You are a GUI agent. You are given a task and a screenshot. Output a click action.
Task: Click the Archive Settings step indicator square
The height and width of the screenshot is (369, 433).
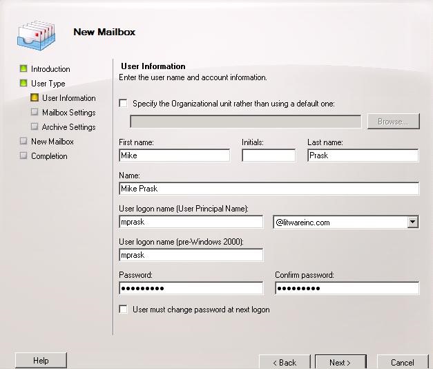pyautogui.click(x=35, y=126)
